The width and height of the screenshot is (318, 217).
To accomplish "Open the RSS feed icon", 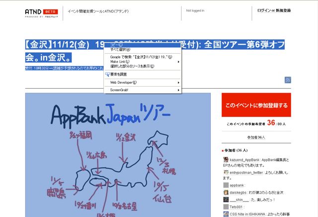I will pos(288,80).
